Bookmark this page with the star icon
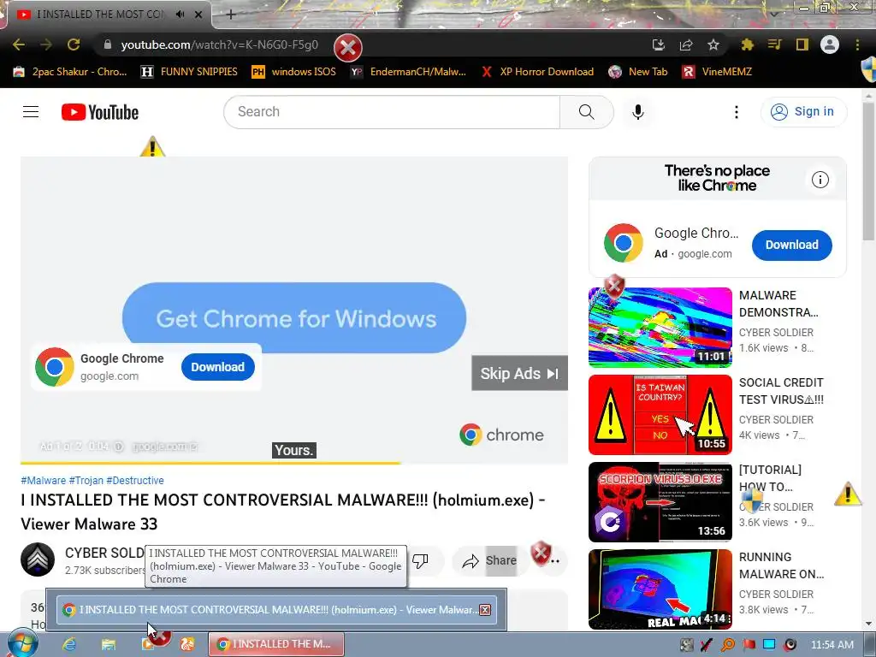Image resolution: width=876 pixels, height=657 pixels. [713, 44]
